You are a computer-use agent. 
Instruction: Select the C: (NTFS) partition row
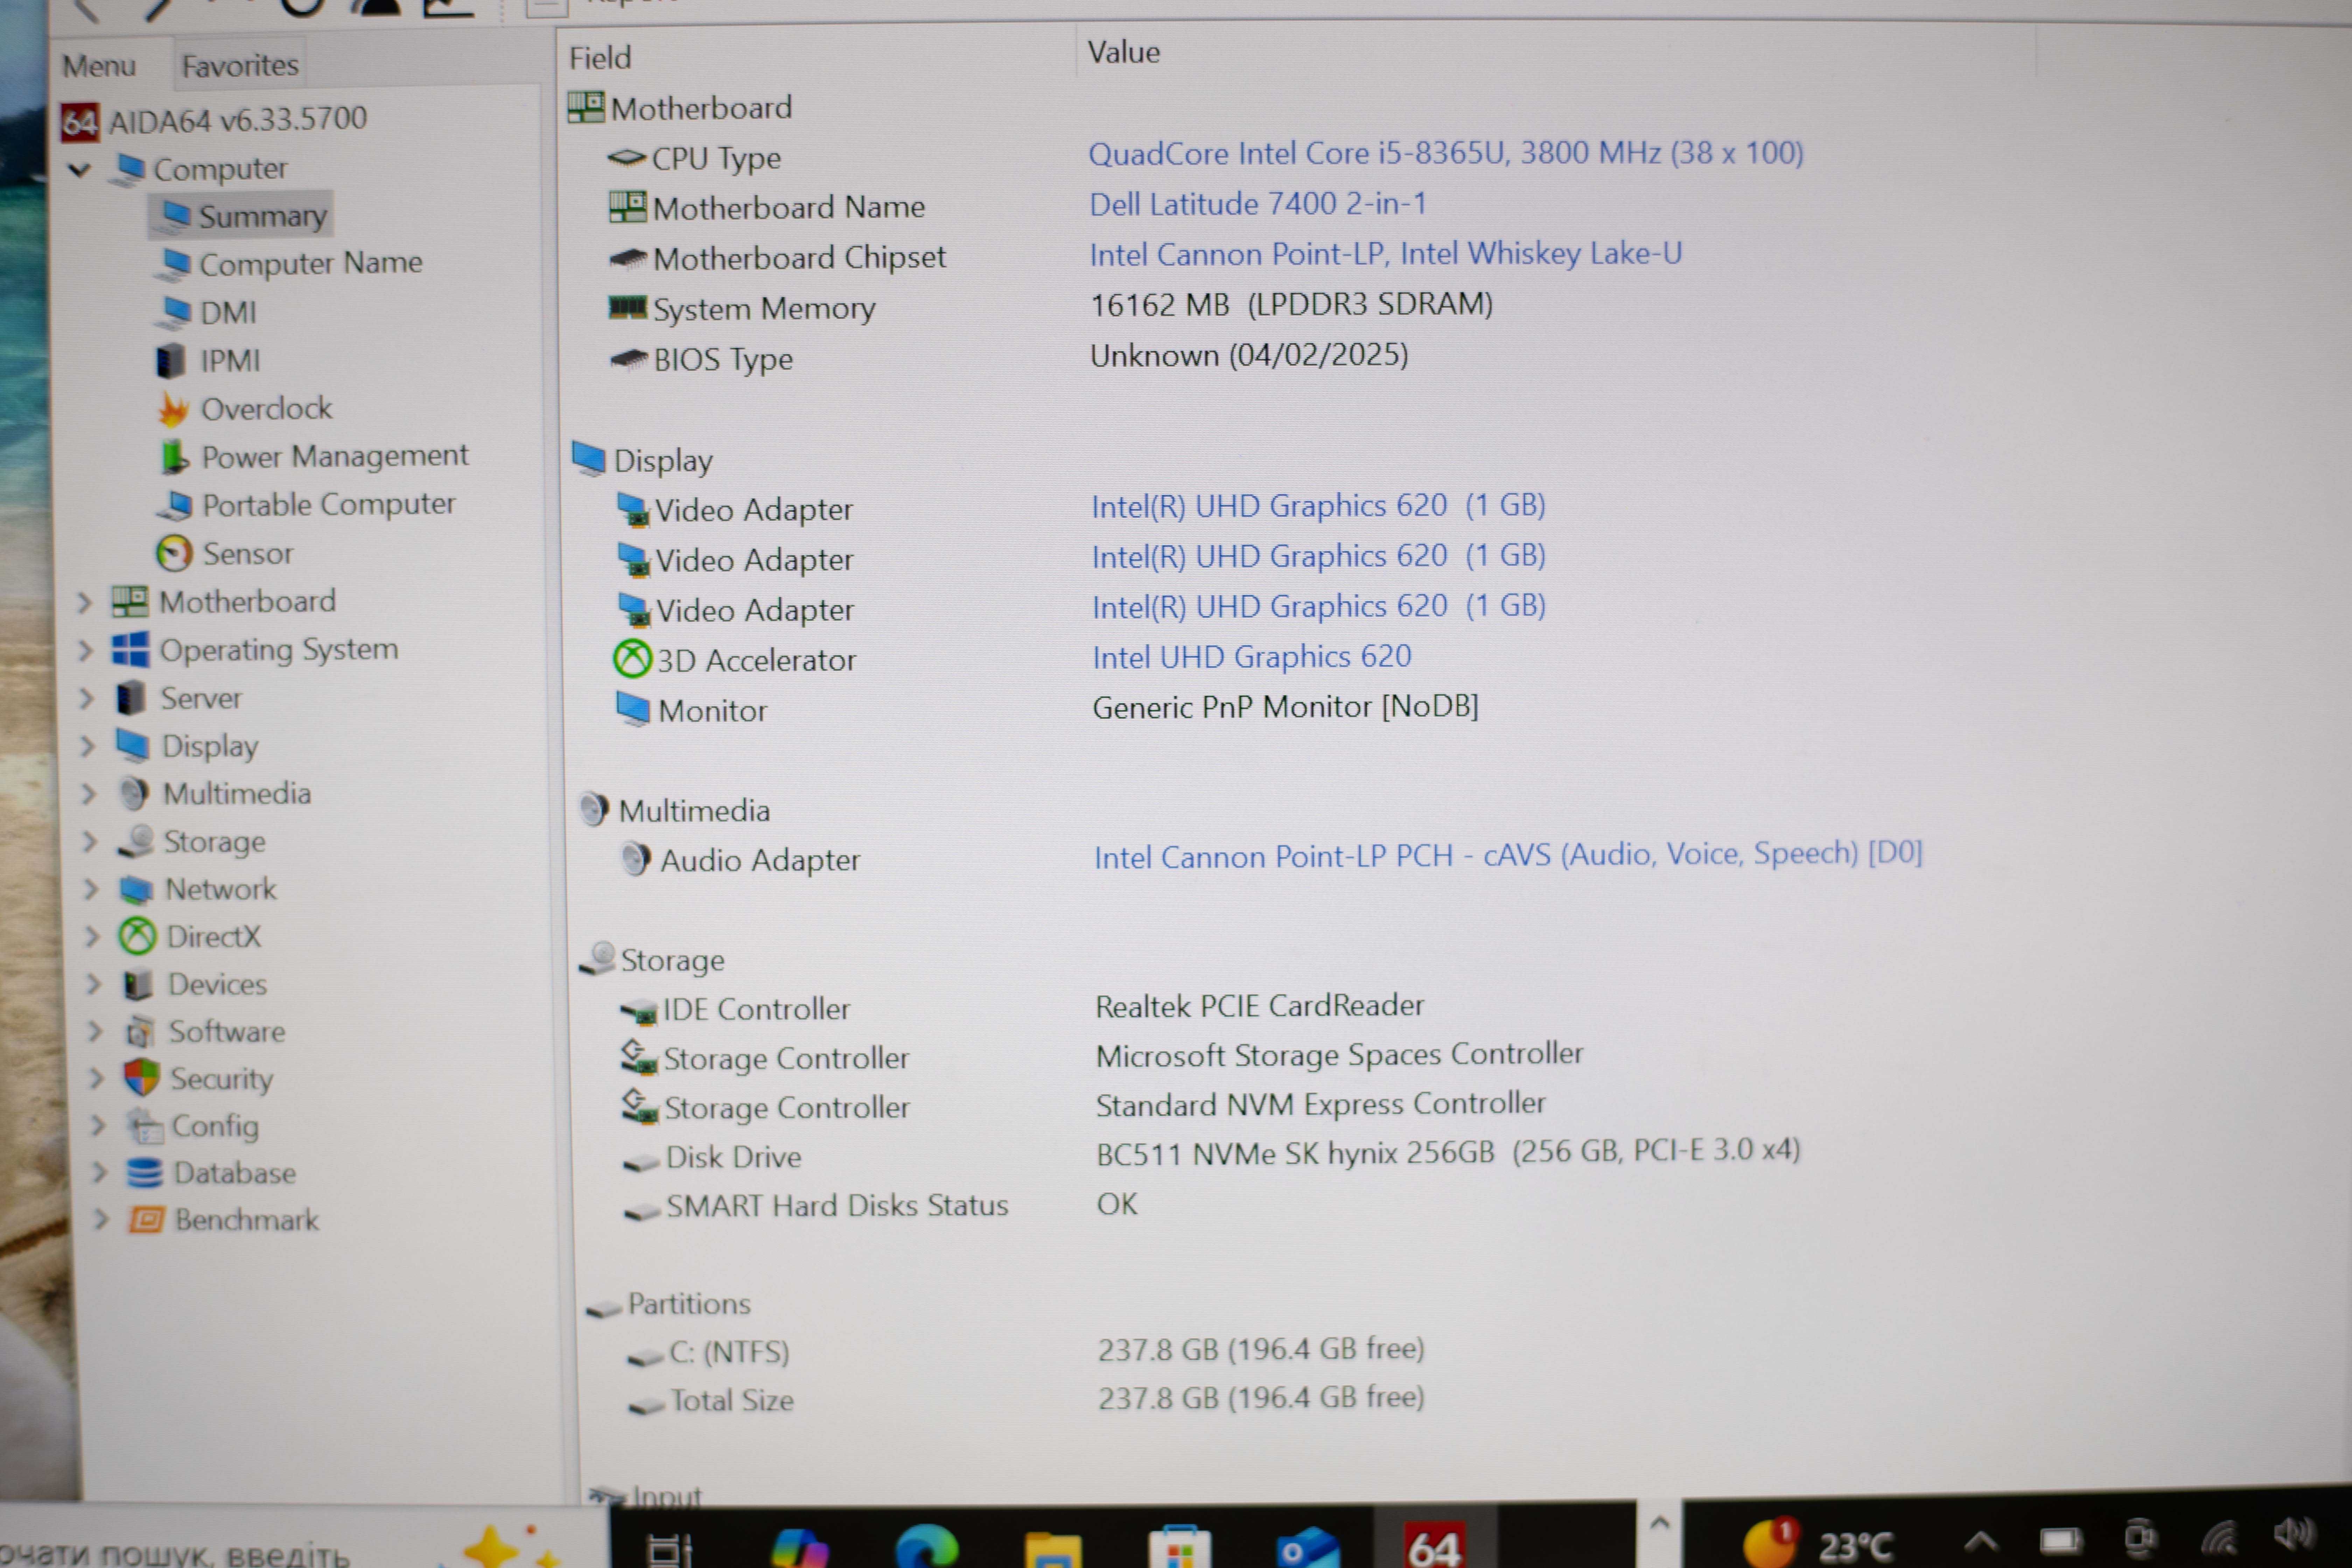pyautogui.click(x=1025, y=1351)
